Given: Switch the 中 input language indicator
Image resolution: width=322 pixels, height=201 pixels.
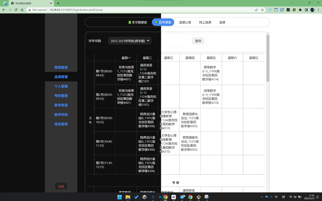Looking at the screenshot, I should pyautogui.click(x=276, y=197).
